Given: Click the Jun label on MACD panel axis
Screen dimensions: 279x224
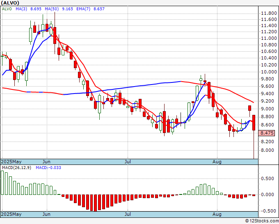Looking at the screenshot, I should (x=47, y=214).
